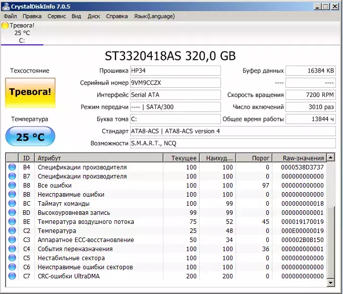Click the blue status icon of row C3
This screenshot has width=343, height=294.
click(x=12, y=240)
